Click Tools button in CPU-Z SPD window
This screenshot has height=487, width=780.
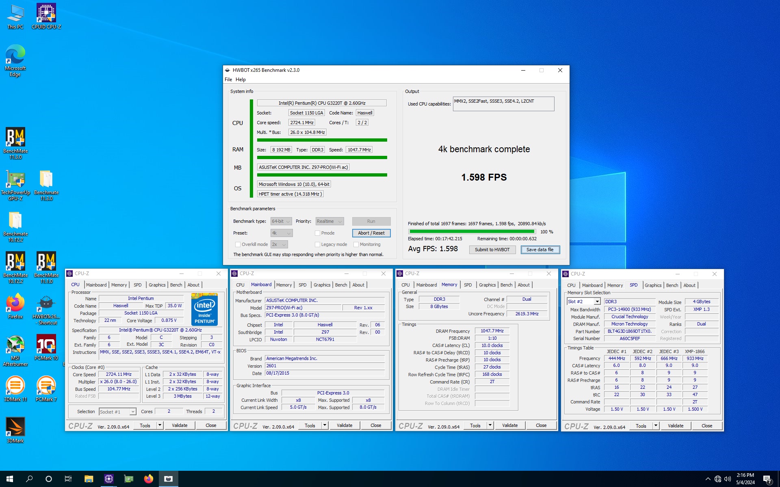641,426
